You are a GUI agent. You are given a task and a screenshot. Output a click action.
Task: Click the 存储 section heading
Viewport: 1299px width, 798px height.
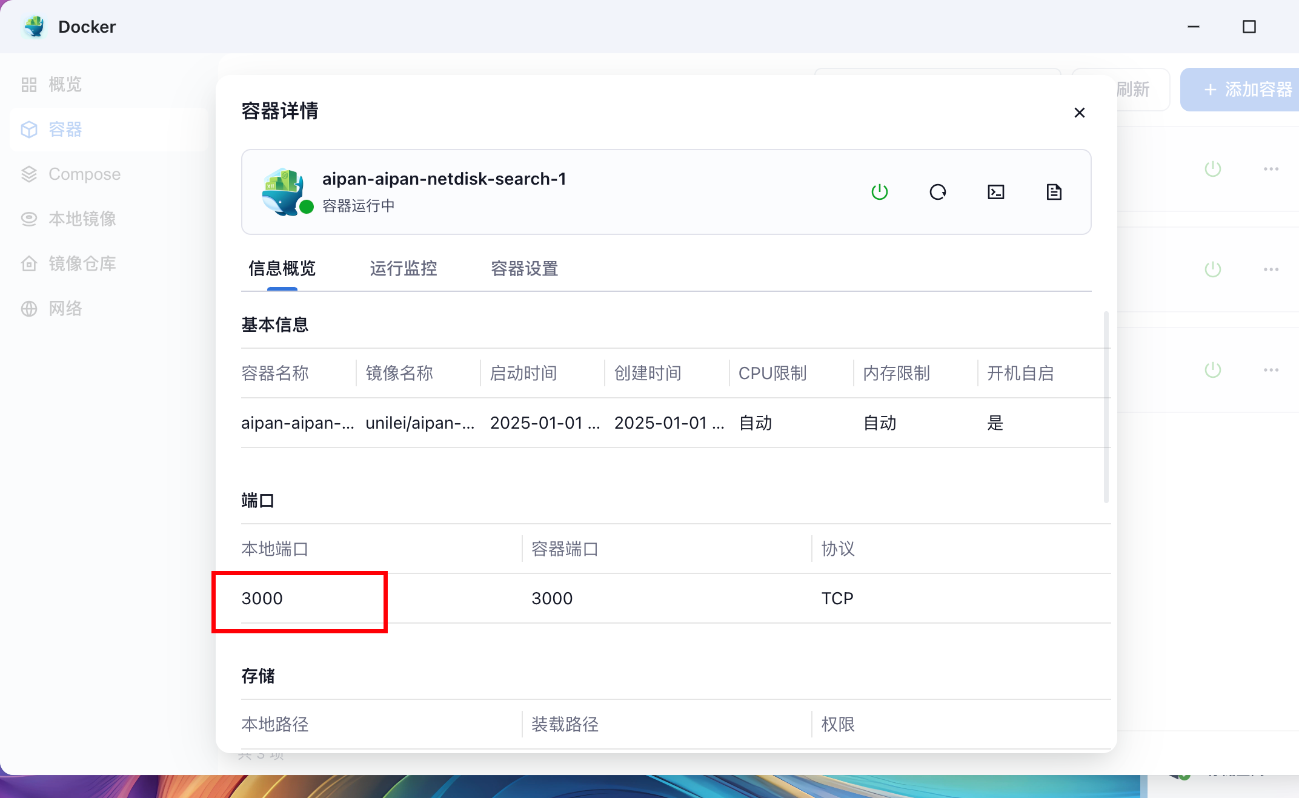pos(258,676)
